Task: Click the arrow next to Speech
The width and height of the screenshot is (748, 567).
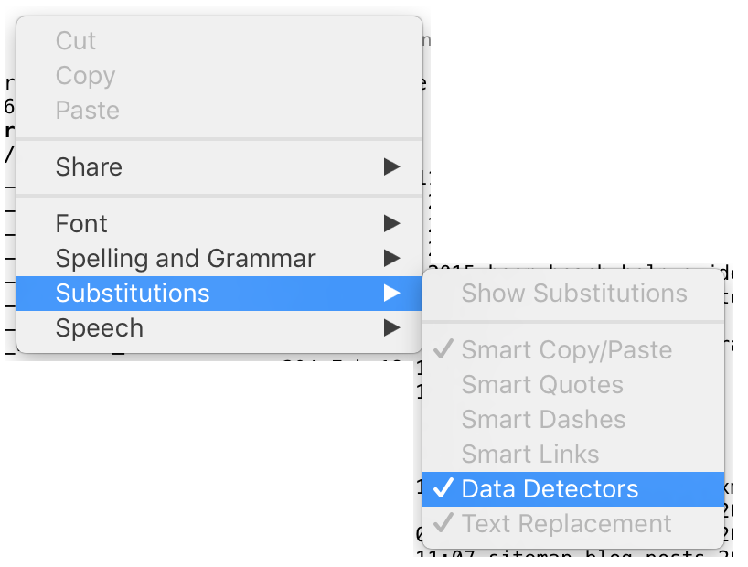Action: click(x=391, y=328)
